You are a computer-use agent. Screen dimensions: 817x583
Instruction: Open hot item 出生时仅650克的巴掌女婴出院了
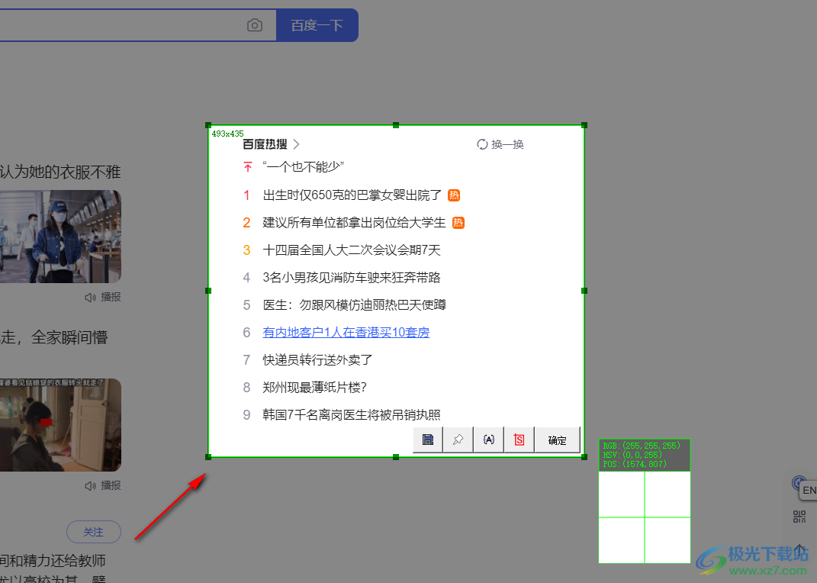352,195
